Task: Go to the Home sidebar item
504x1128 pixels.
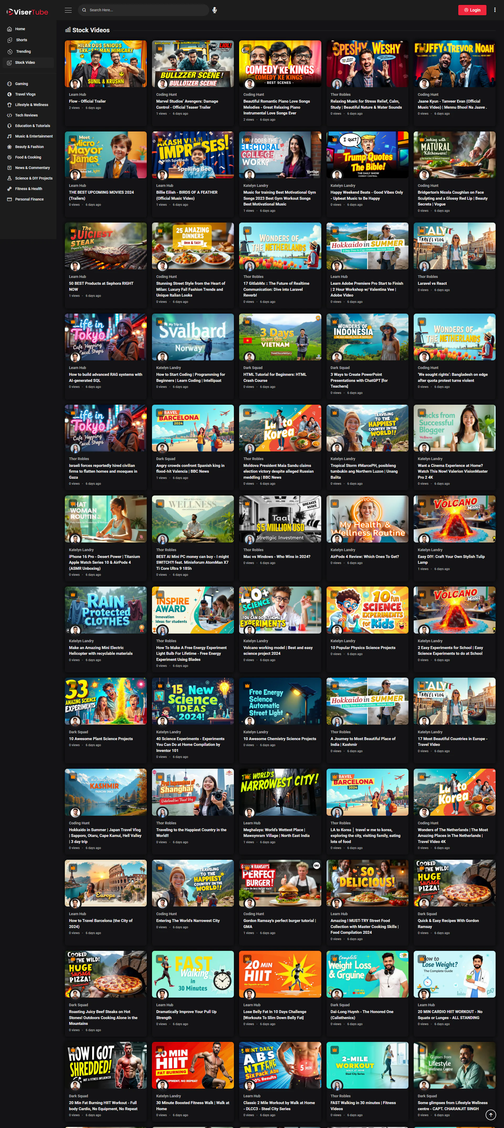Action: point(20,29)
